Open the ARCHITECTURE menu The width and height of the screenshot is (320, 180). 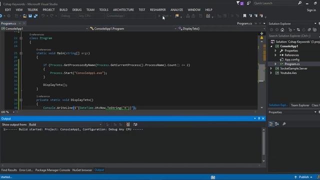123,10
